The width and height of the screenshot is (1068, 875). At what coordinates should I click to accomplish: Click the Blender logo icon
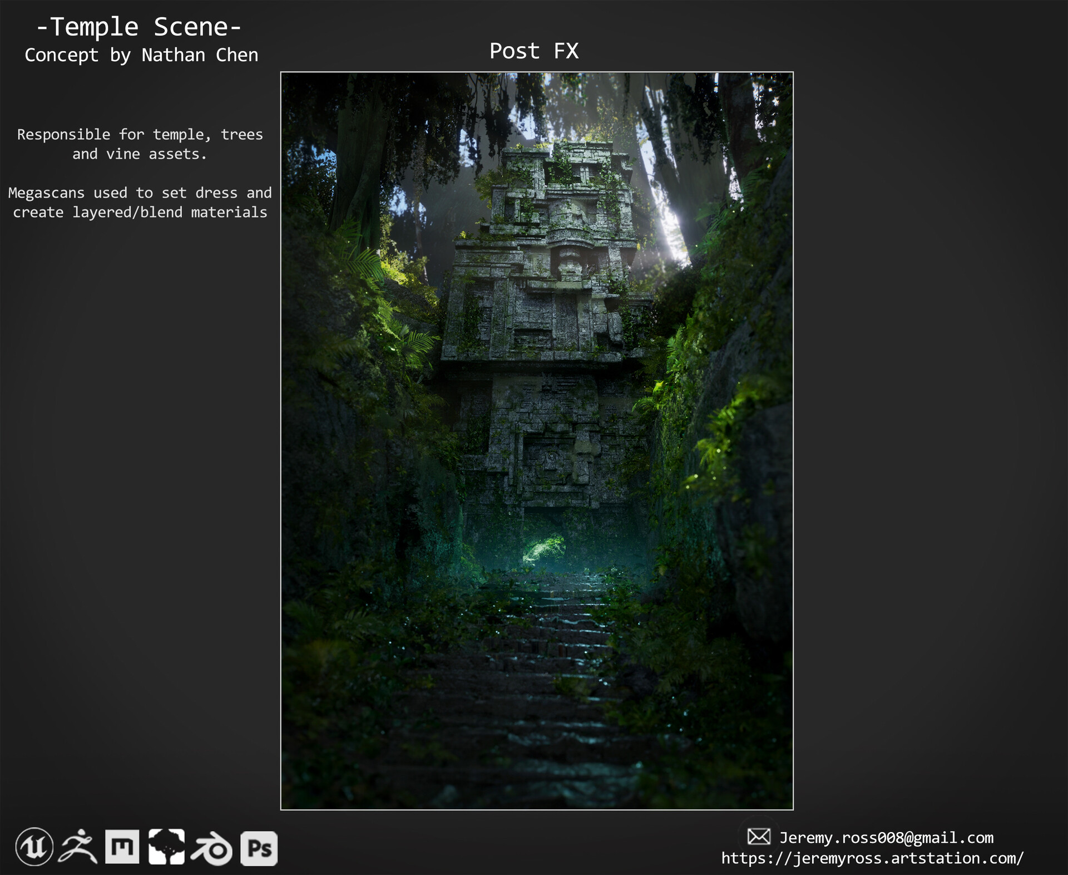pos(211,848)
